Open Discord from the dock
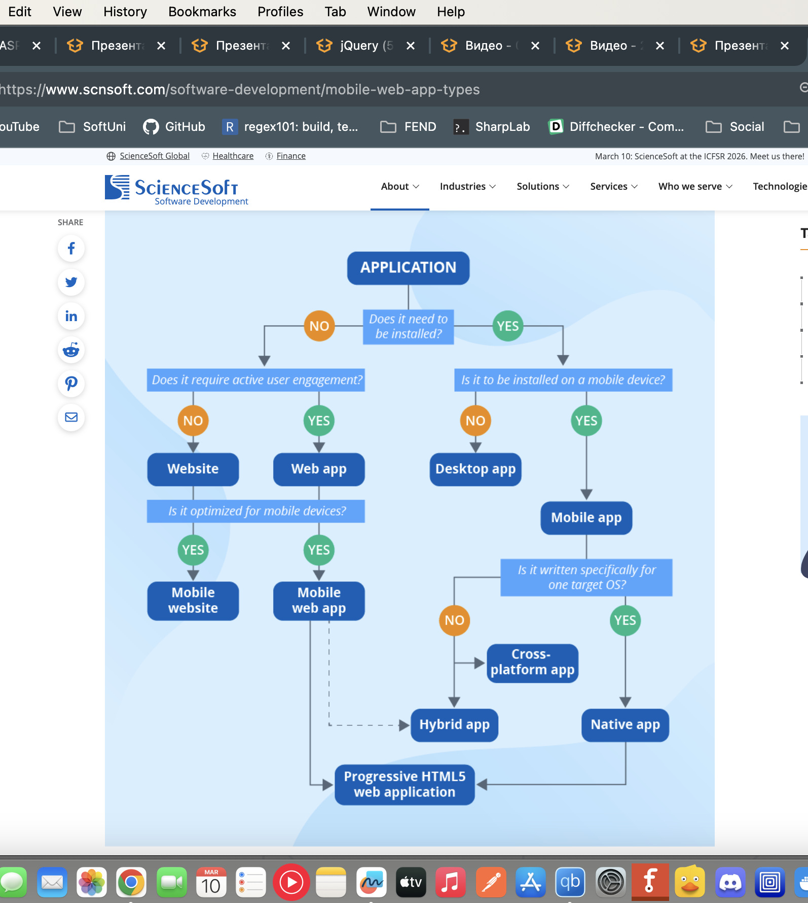 (730, 883)
